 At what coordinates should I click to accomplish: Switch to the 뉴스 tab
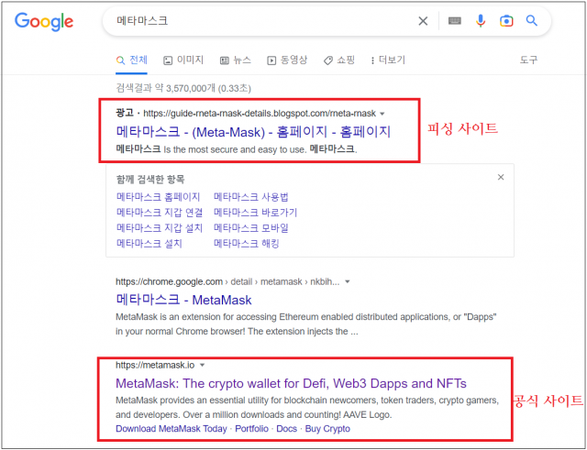(236, 60)
